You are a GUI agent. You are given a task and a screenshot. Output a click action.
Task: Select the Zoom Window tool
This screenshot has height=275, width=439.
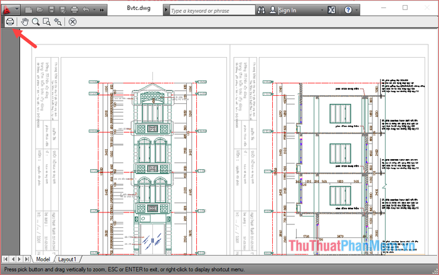pos(46,21)
